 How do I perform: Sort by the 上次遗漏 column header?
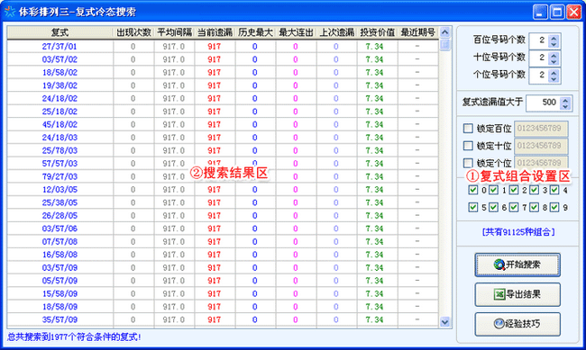(x=336, y=32)
